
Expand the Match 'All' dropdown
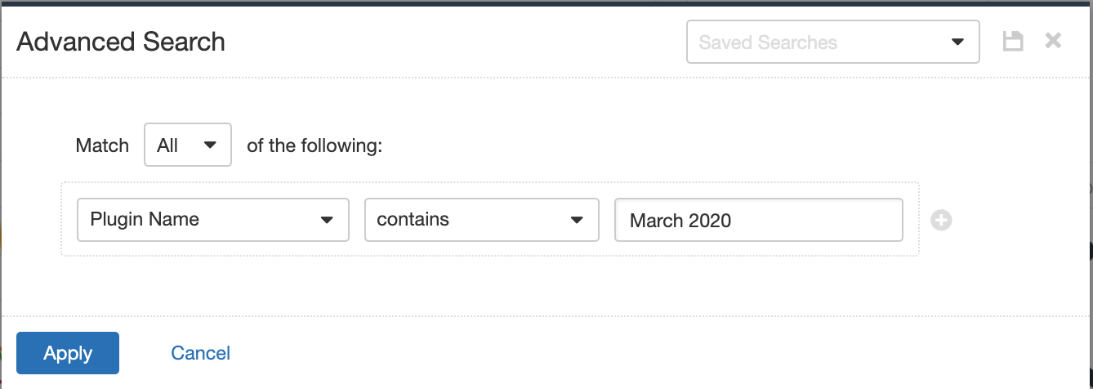pos(188,145)
